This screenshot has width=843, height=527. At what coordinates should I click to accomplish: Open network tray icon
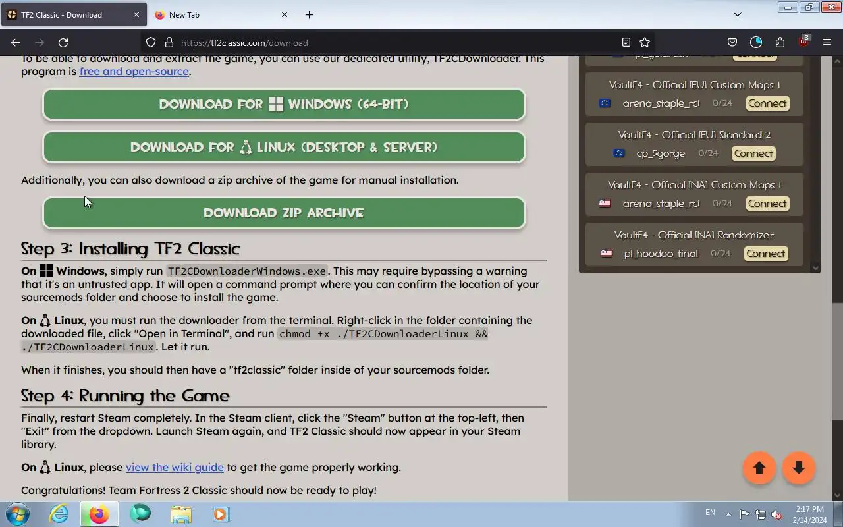[761, 514]
